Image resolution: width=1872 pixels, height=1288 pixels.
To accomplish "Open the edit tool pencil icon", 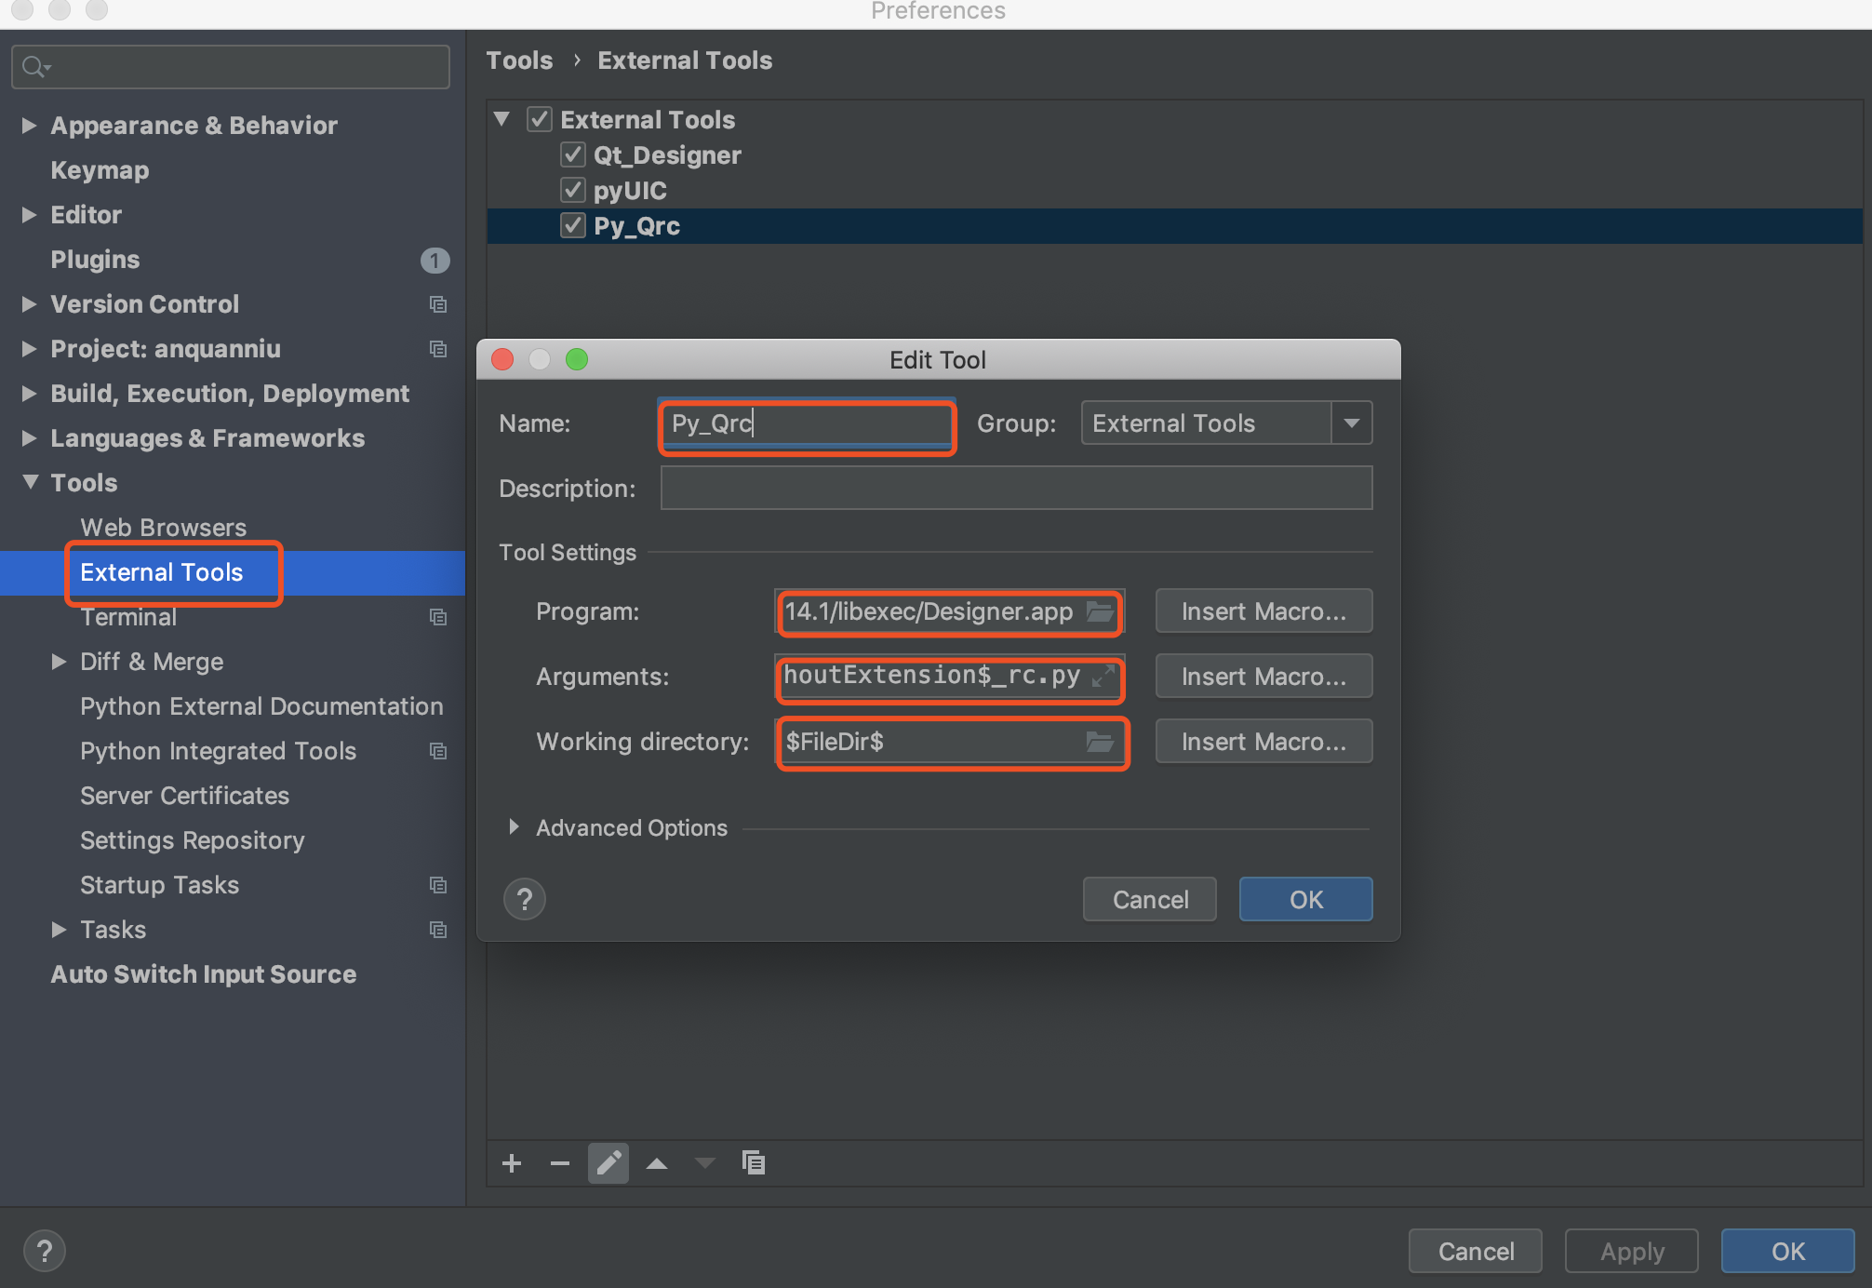I will click(608, 1162).
